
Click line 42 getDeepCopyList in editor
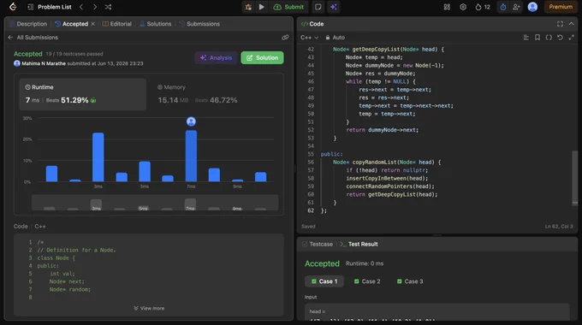pos(389,50)
